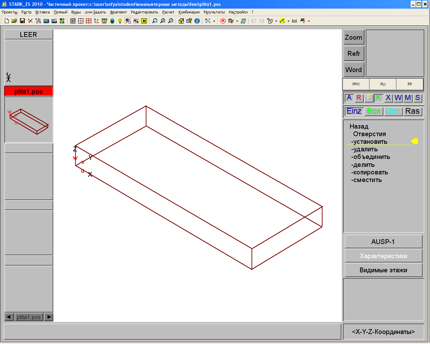The height and width of the screenshot is (344, 430).
Task: Click the Zoom button in right panel
Action: pos(354,37)
